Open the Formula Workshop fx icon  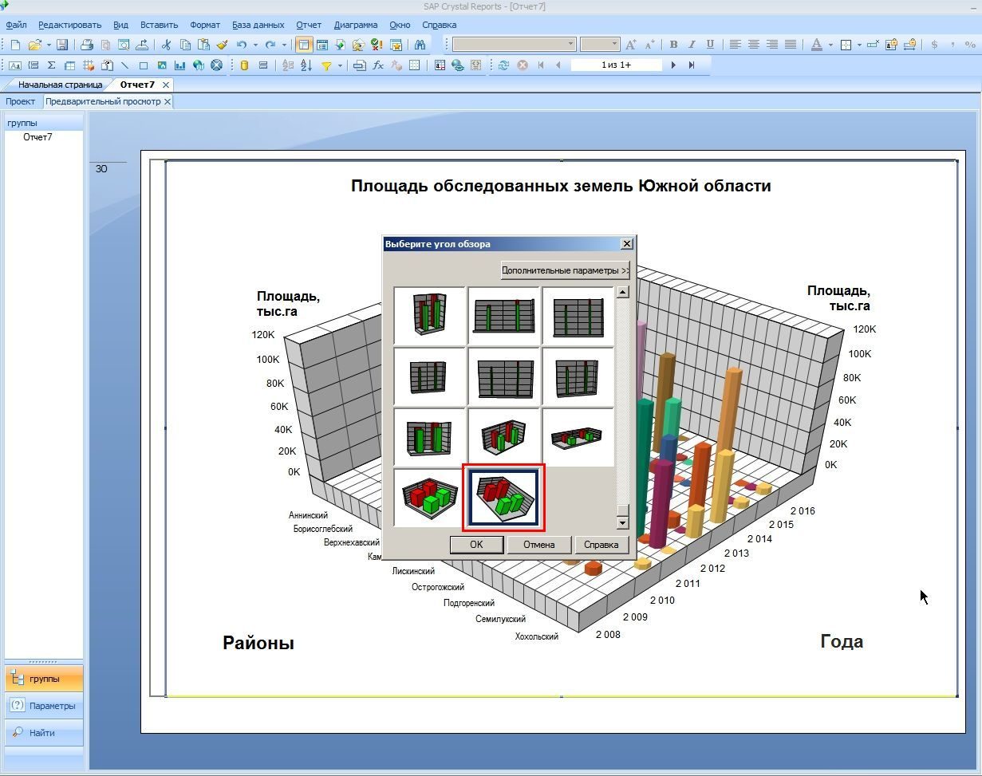pyautogui.click(x=378, y=65)
